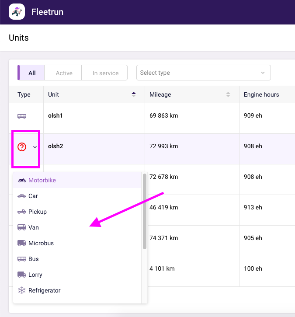Select Bus from the type list
Viewport: 295px width, 317px height.
pyautogui.click(x=34, y=259)
